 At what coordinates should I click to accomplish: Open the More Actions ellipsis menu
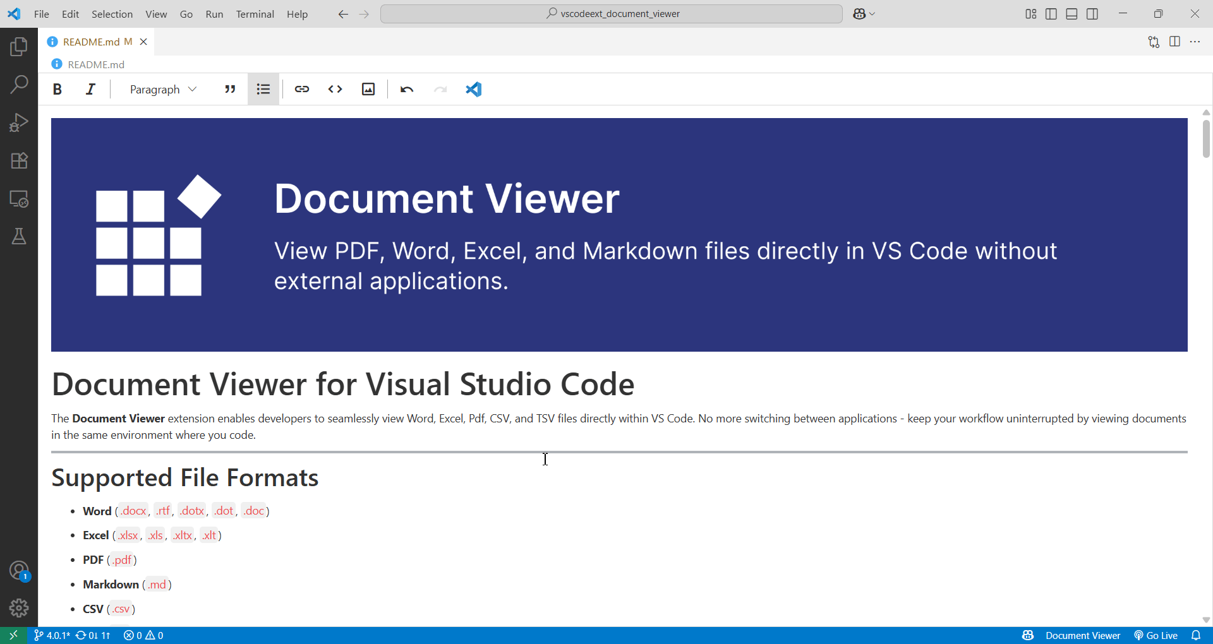1195,42
